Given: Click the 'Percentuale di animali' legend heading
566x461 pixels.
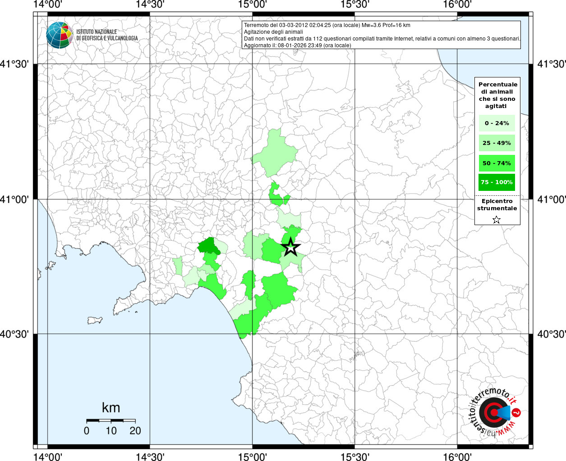Looking at the screenshot, I should pos(497,95).
